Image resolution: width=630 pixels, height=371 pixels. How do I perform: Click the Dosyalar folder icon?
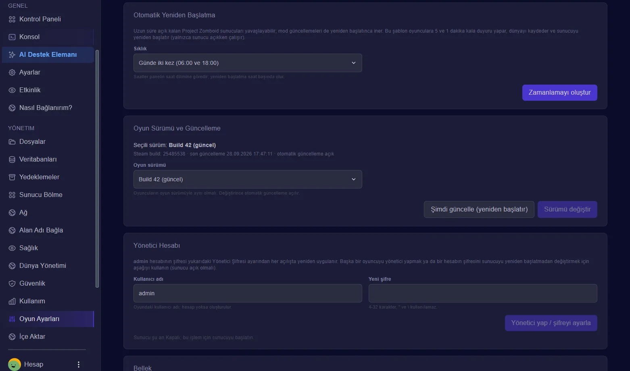click(12, 142)
